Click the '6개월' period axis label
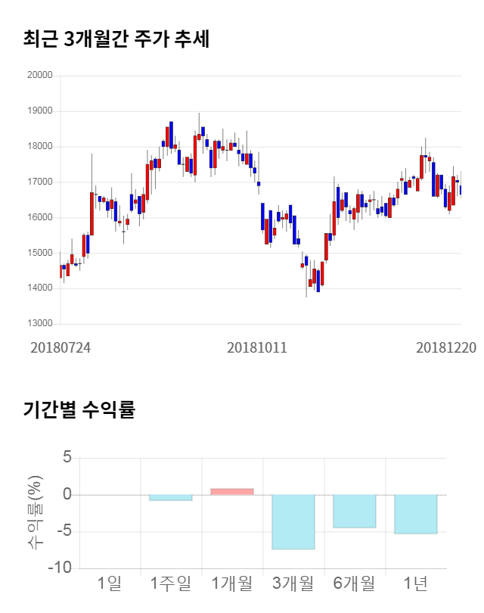Image resolution: width=484 pixels, height=613 pixels. pyautogui.click(x=355, y=583)
